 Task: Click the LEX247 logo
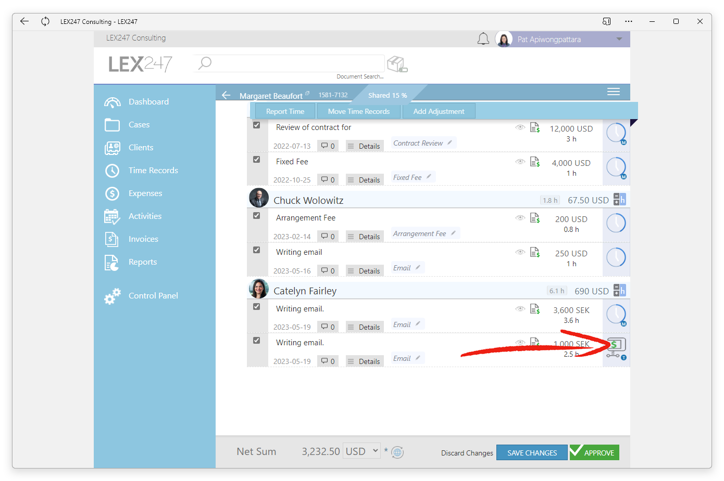(140, 64)
